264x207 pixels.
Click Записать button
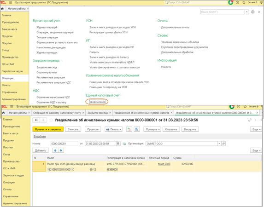[x=73, y=129]
